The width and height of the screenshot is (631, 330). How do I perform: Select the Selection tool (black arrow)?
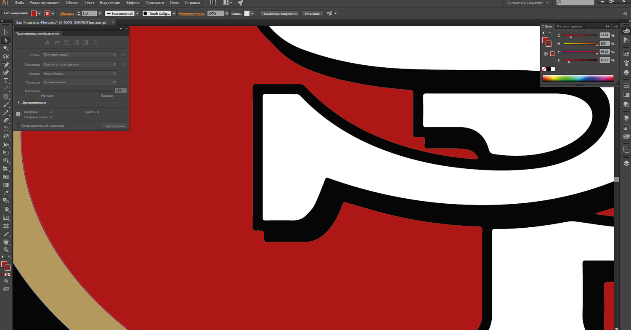(x=6, y=32)
